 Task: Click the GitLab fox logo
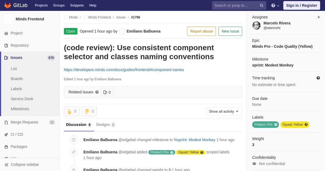click(x=8, y=5)
